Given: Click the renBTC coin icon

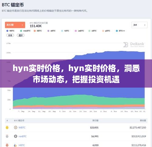Looking at the screenshot, I should (x=16, y=136).
